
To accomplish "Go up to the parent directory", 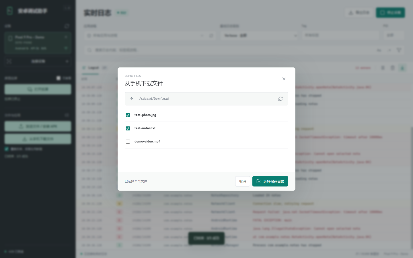I will point(131,99).
